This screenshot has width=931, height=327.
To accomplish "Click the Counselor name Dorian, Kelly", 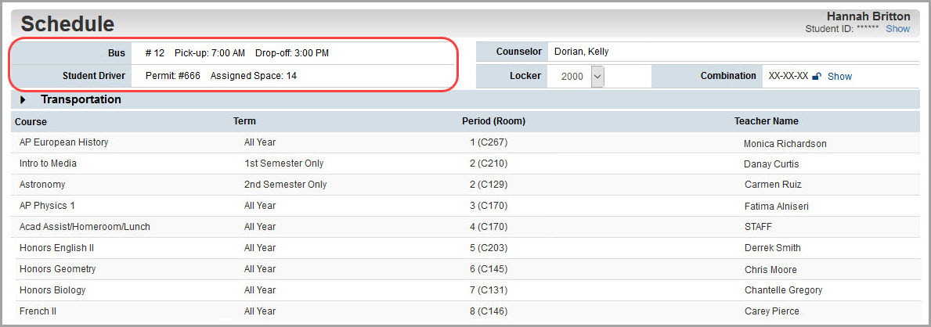I will pos(581,52).
